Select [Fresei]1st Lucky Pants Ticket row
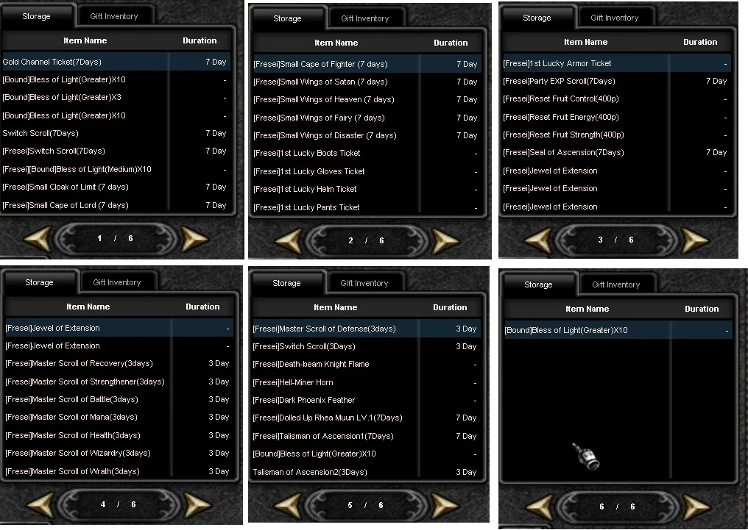 point(367,207)
